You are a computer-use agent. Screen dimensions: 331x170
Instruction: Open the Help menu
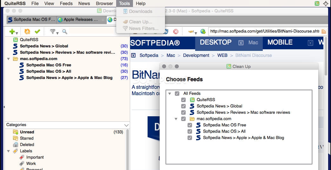pyautogui.click(x=141, y=3)
